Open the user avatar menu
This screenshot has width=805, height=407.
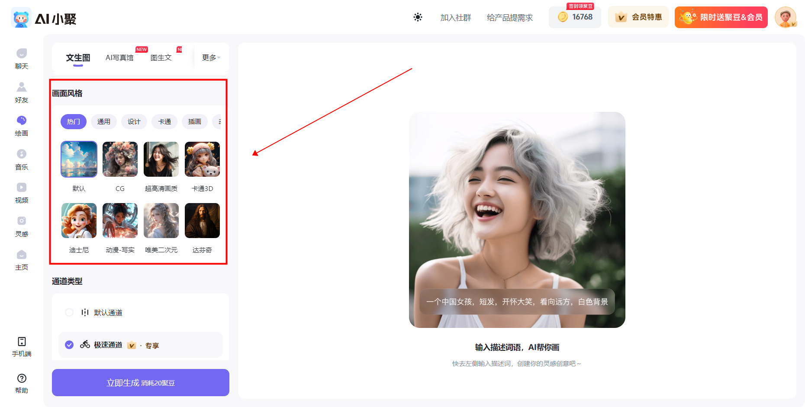click(785, 17)
